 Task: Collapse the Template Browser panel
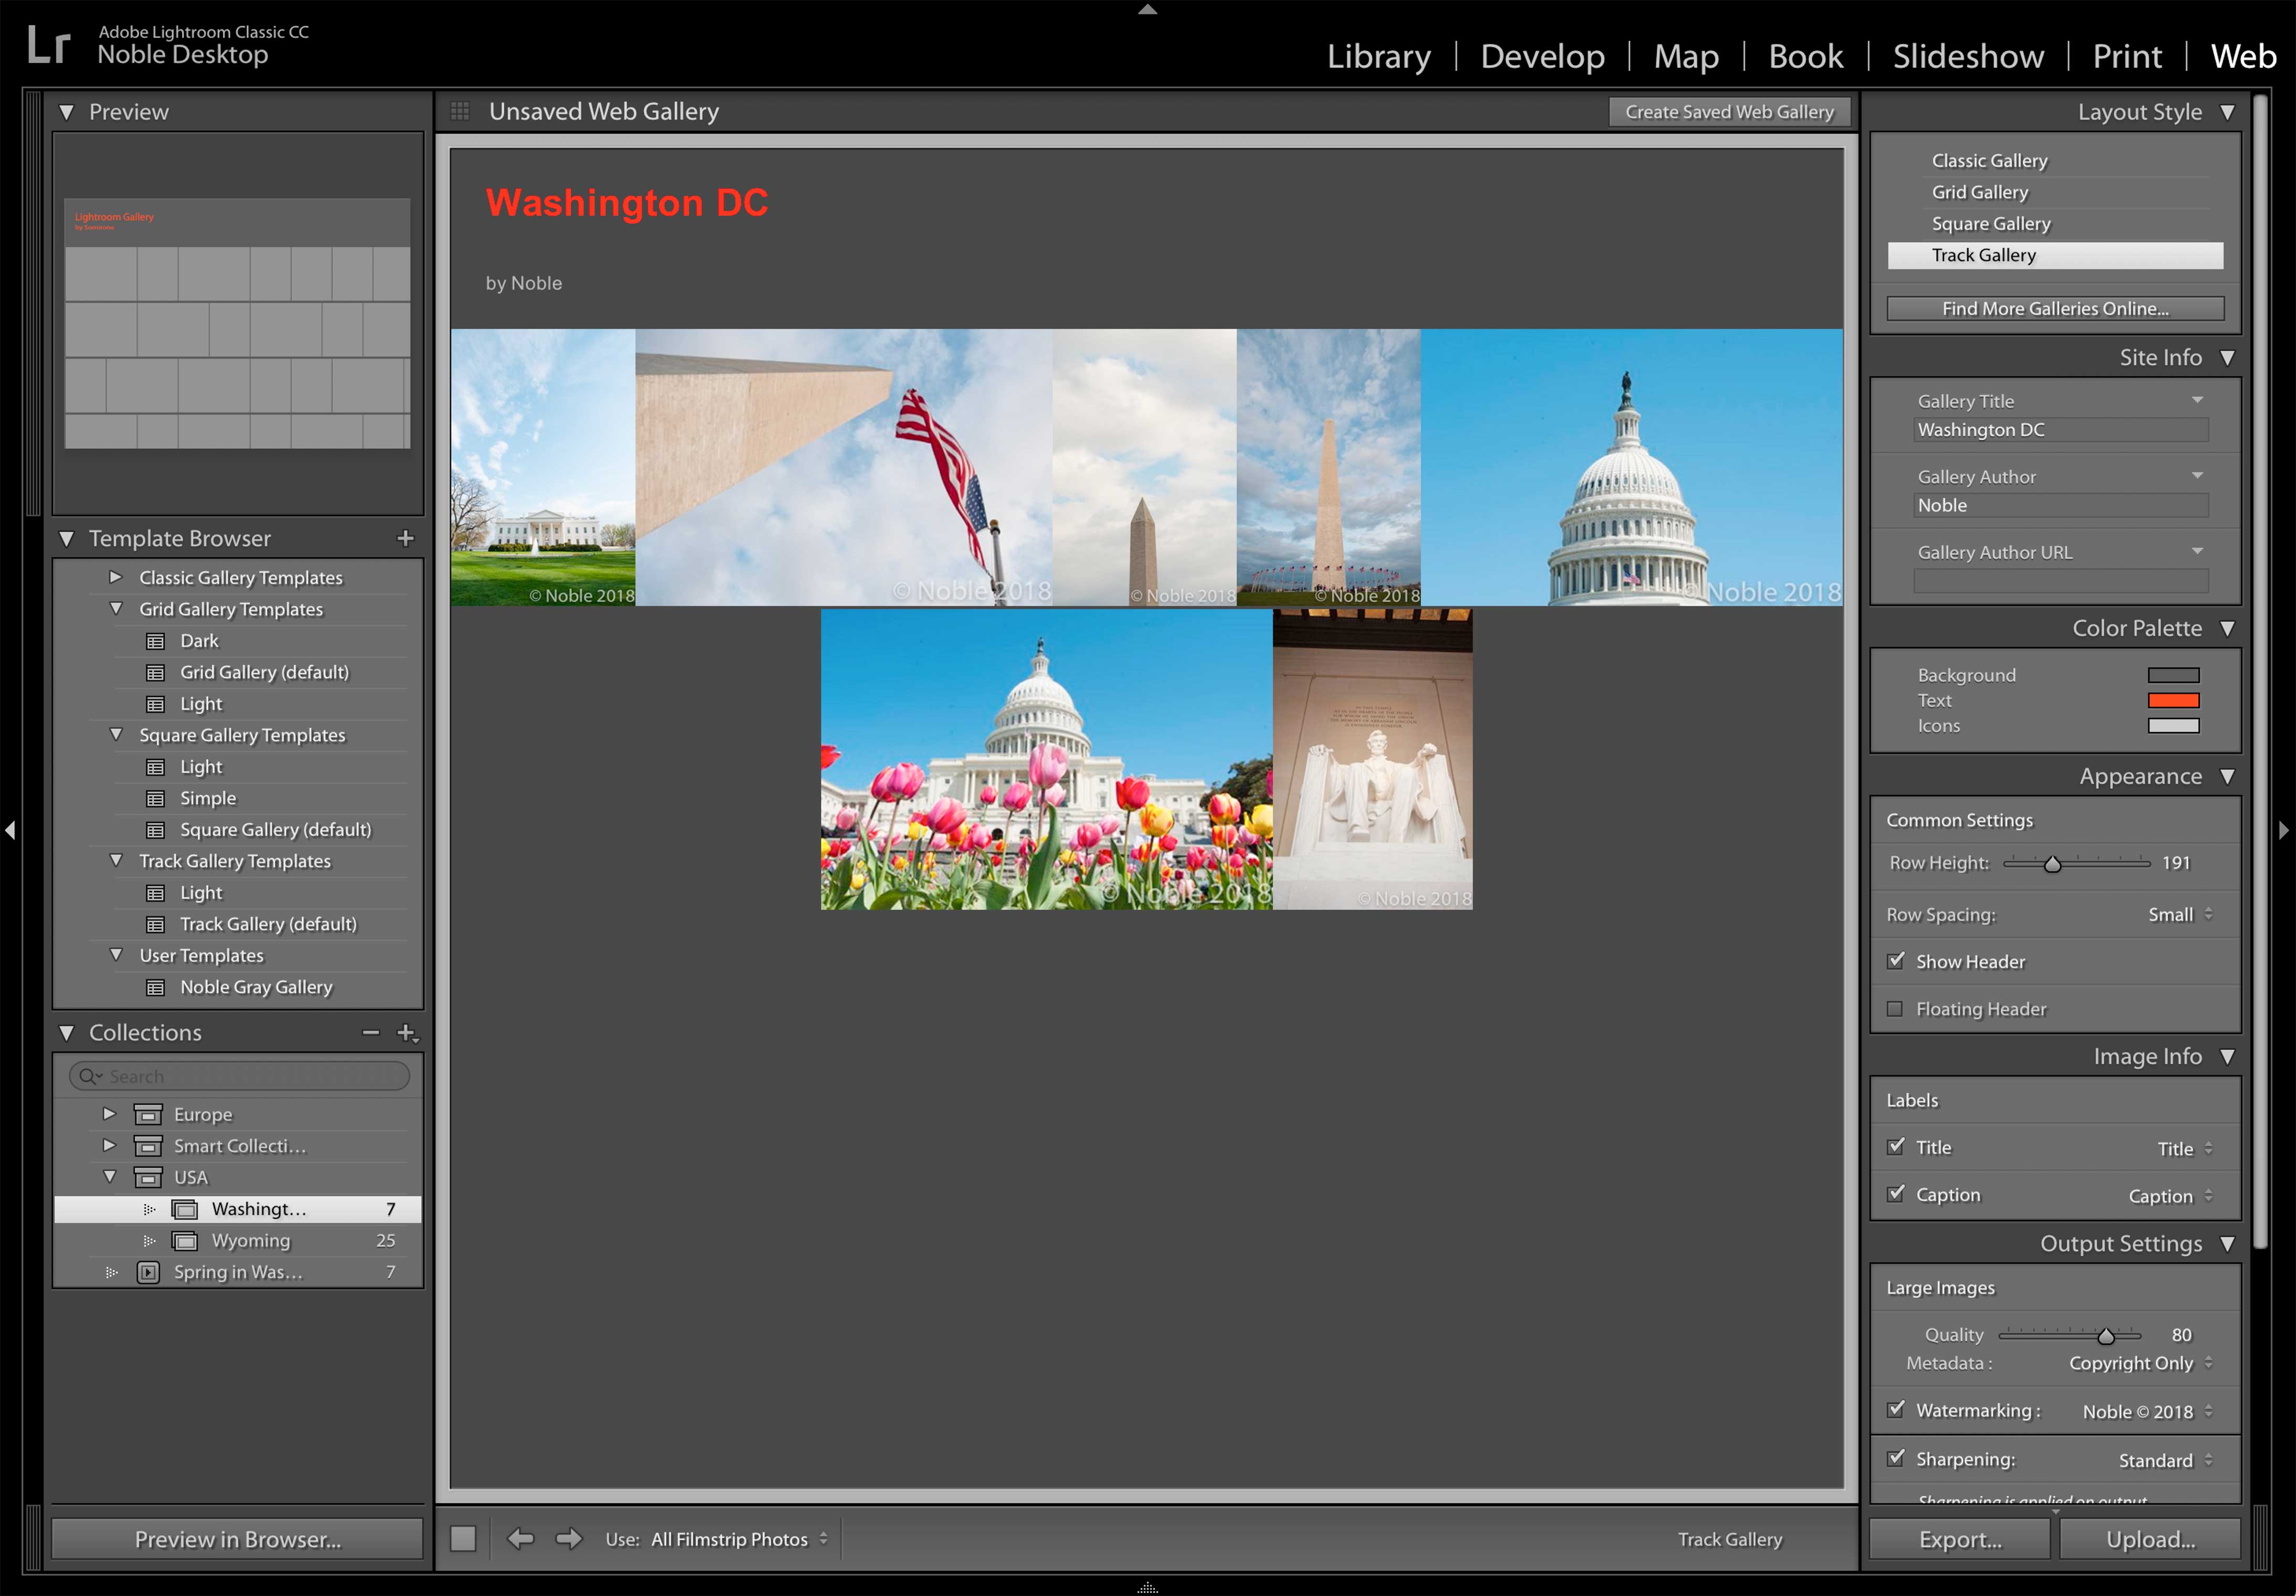(x=66, y=538)
